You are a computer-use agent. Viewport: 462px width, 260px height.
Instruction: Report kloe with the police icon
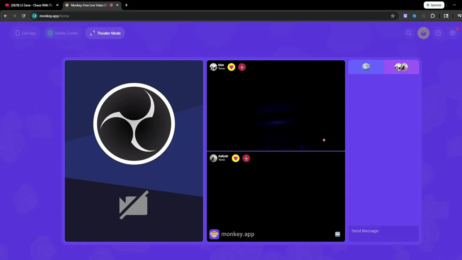click(242, 67)
